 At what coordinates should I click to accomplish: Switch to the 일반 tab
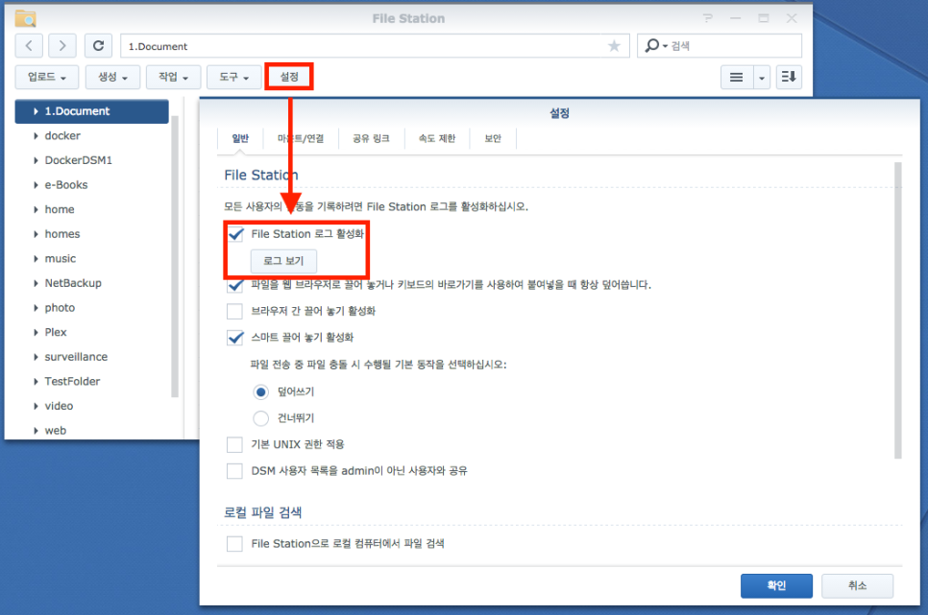coord(240,138)
